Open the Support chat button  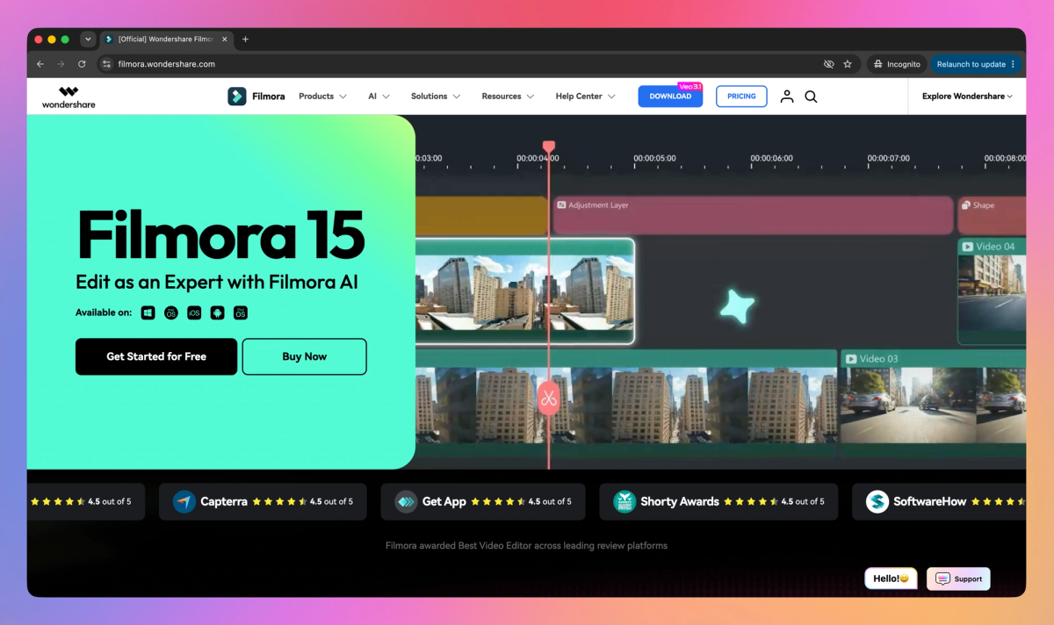pos(958,578)
